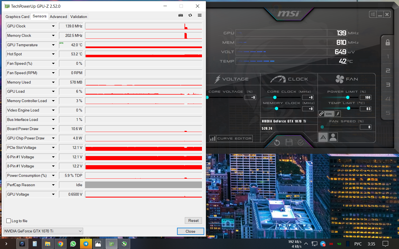Go to the Validation tab
Screen dimensions: 399x249
point(79,17)
